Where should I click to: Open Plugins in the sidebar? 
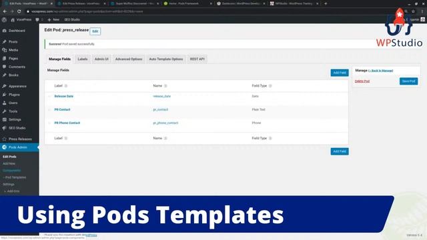14,95
